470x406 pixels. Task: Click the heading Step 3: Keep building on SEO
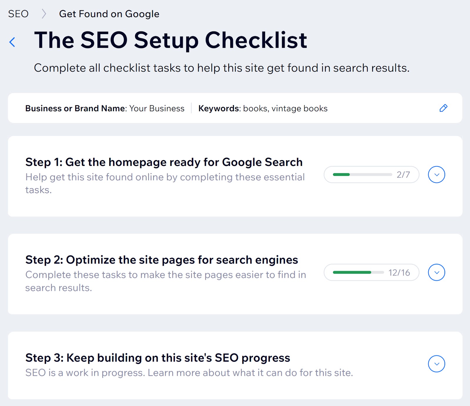click(158, 358)
